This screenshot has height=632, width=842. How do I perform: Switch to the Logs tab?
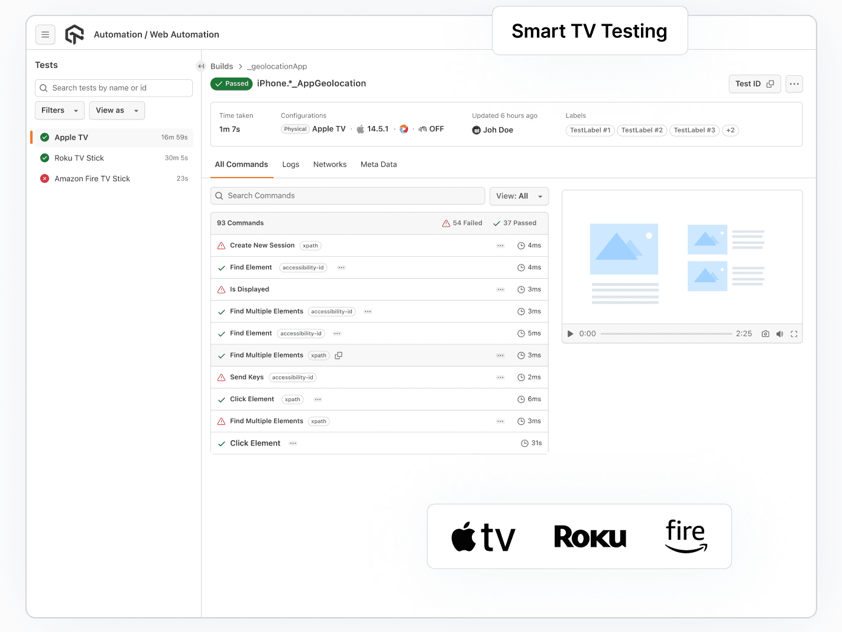click(x=290, y=165)
